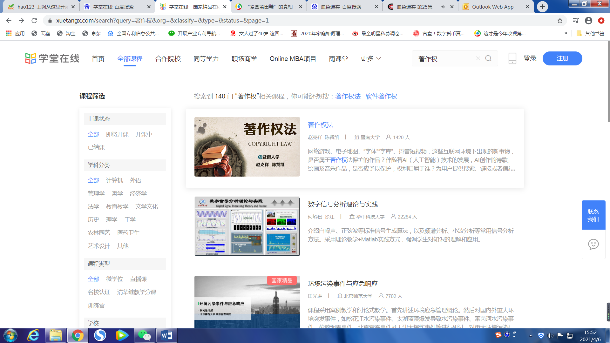The width and height of the screenshot is (610, 343).
Task: Open 同等学力 page
Action: 206,59
